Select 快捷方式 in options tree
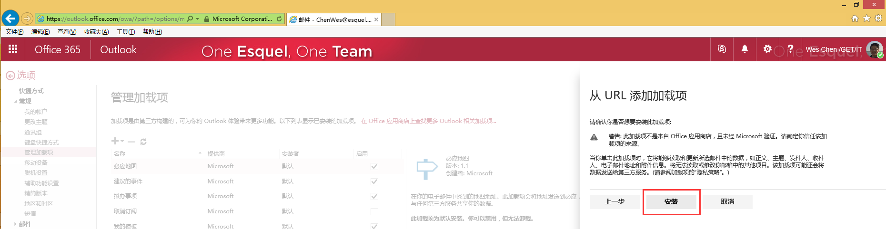 tap(31, 91)
